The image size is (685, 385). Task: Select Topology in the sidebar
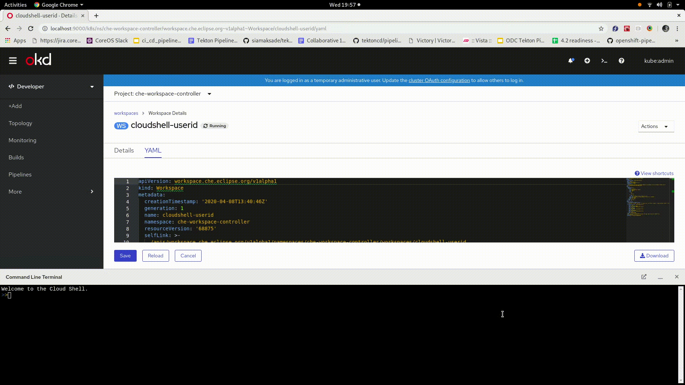point(20,123)
